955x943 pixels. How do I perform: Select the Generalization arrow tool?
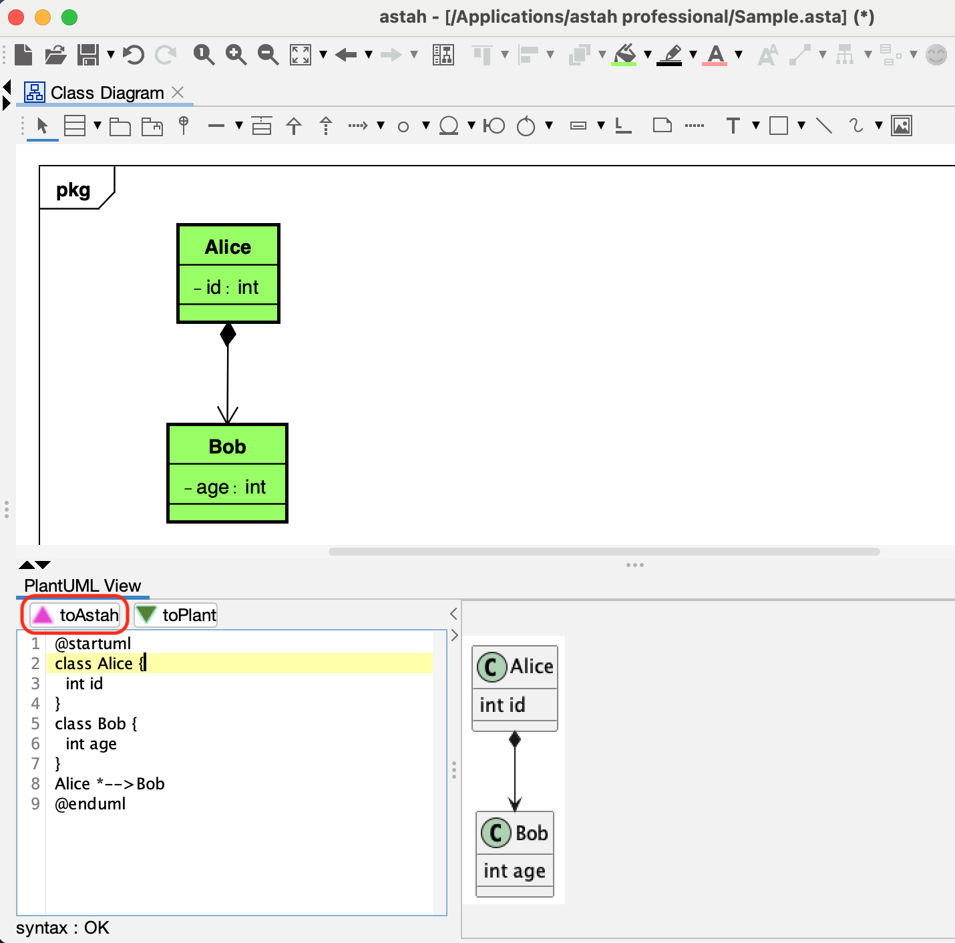point(294,126)
